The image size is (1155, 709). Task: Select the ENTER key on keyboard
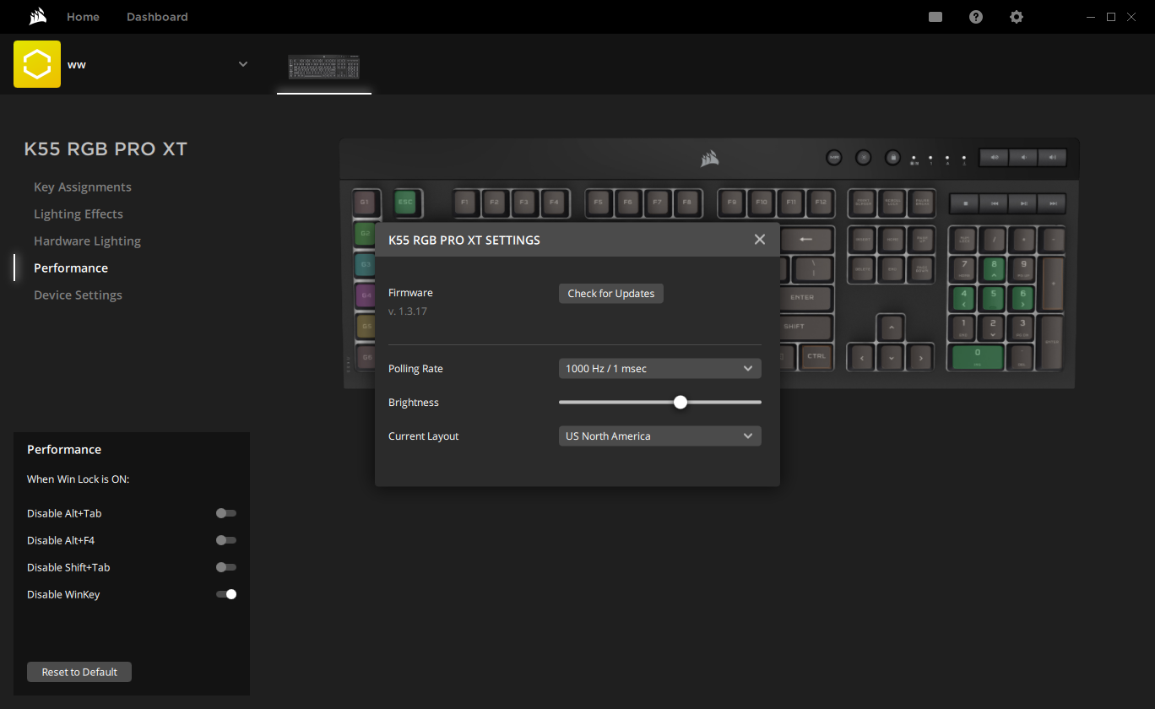pyautogui.click(x=805, y=297)
